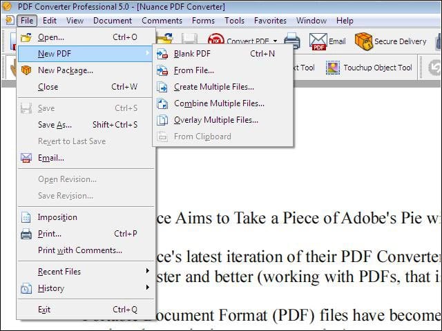Open the File menu
Image resolution: width=442 pixels, height=331 pixels.
(27, 21)
